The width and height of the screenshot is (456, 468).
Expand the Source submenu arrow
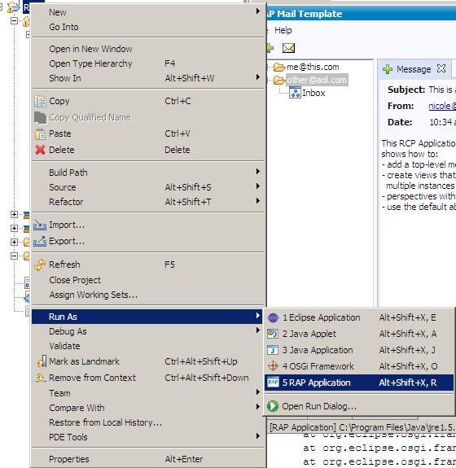click(257, 186)
